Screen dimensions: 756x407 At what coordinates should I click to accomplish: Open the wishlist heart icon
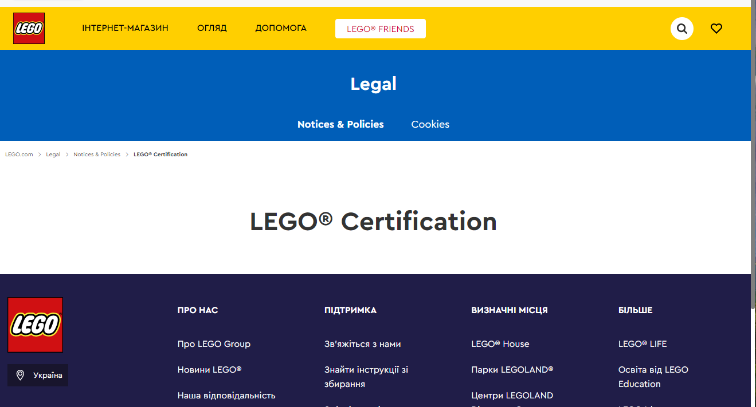point(716,28)
